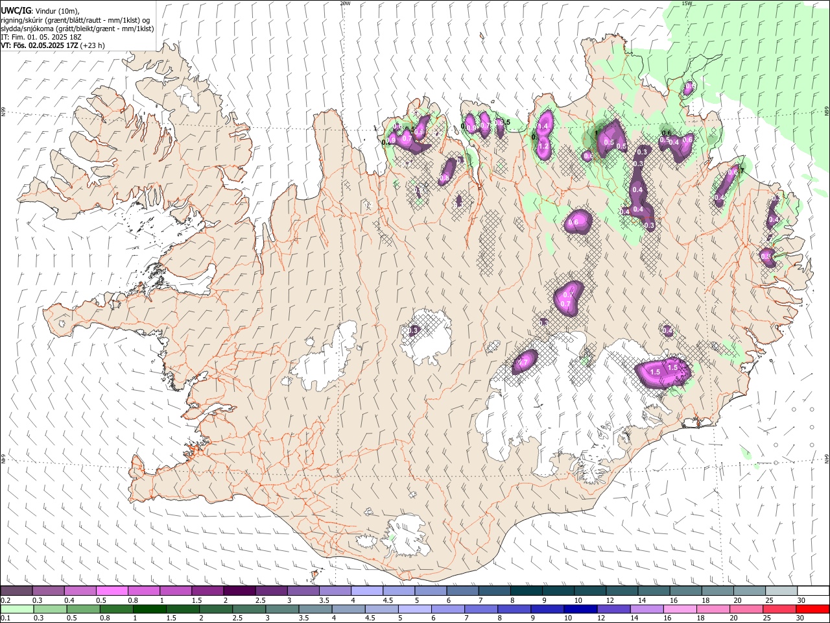Select the 4 lavender swatch in upper scale

click(x=367, y=591)
